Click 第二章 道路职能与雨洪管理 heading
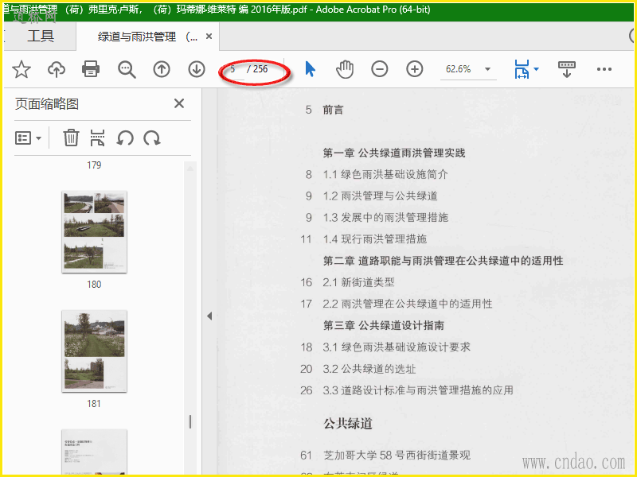Image resolution: width=637 pixels, height=477 pixels. tap(443, 261)
